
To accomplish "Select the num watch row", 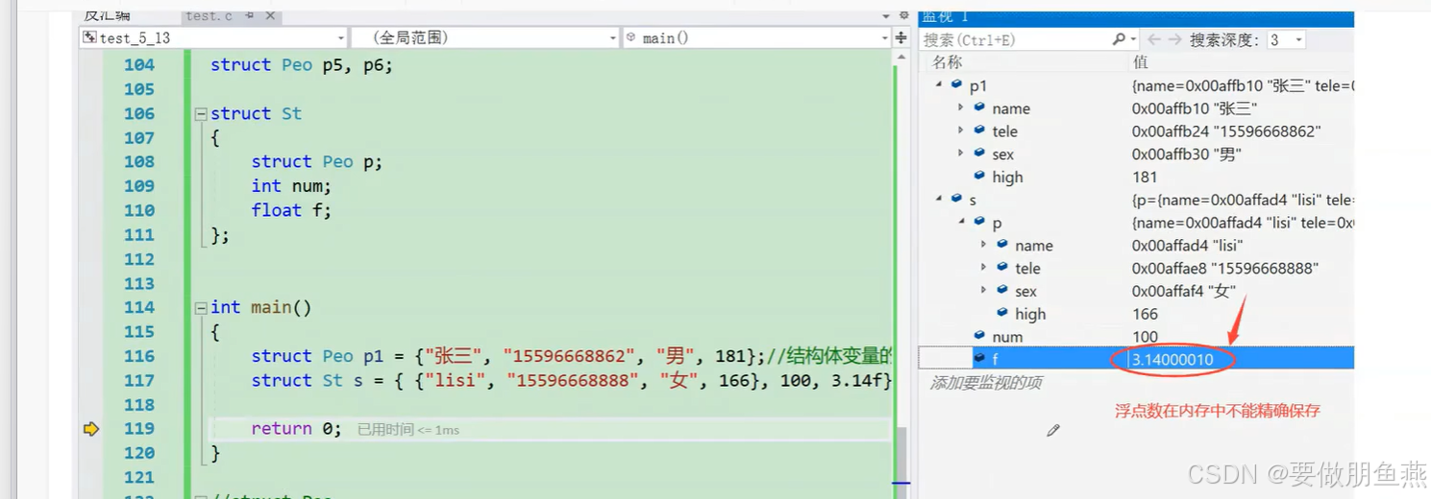I will point(1136,337).
